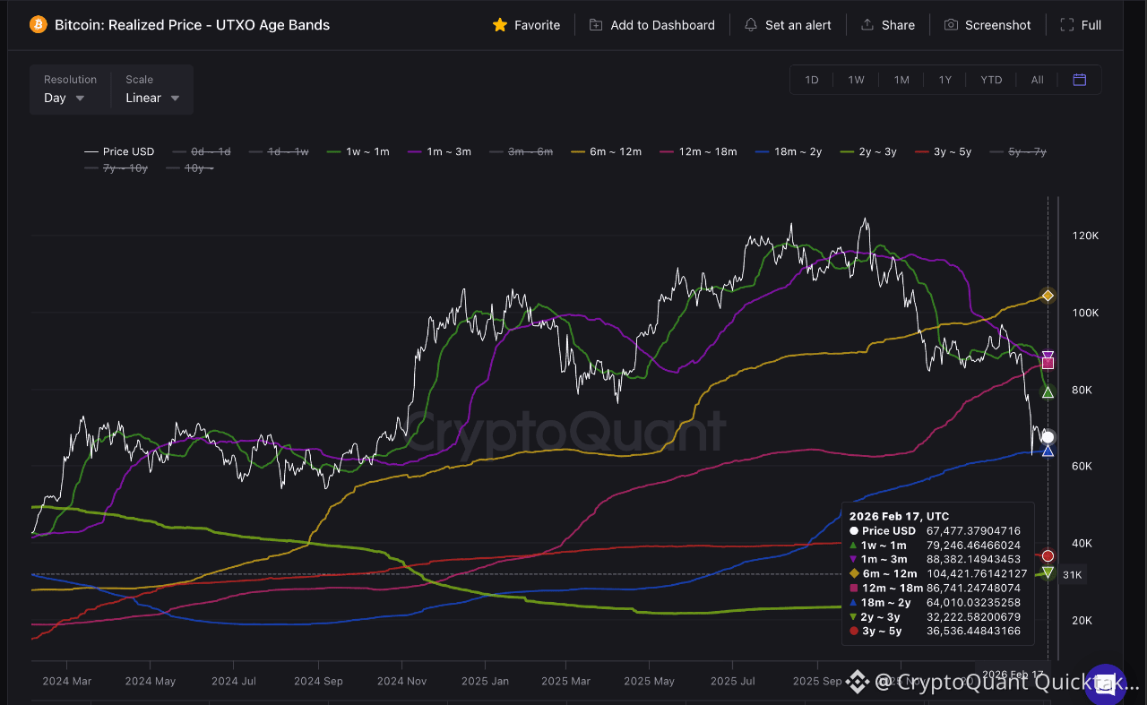Select the All time range
The width and height of the screenshot is (1147, 705).
pos(1037,80)
